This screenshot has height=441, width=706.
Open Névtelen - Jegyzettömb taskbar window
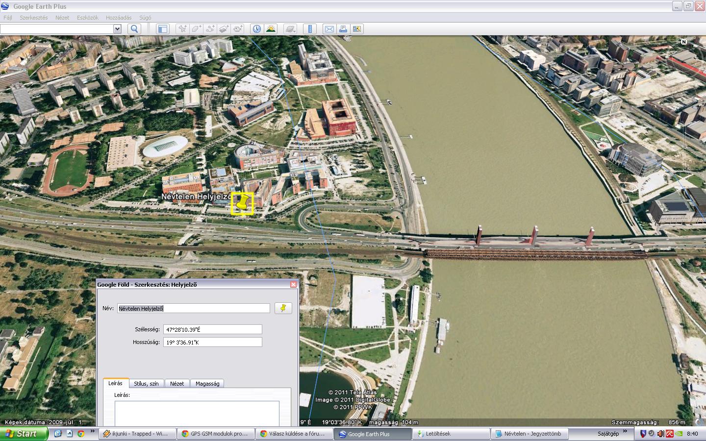tap(529, 434)
